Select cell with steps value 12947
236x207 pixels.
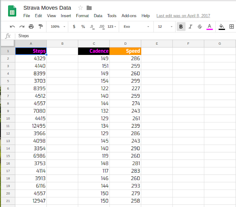[31, 201]
